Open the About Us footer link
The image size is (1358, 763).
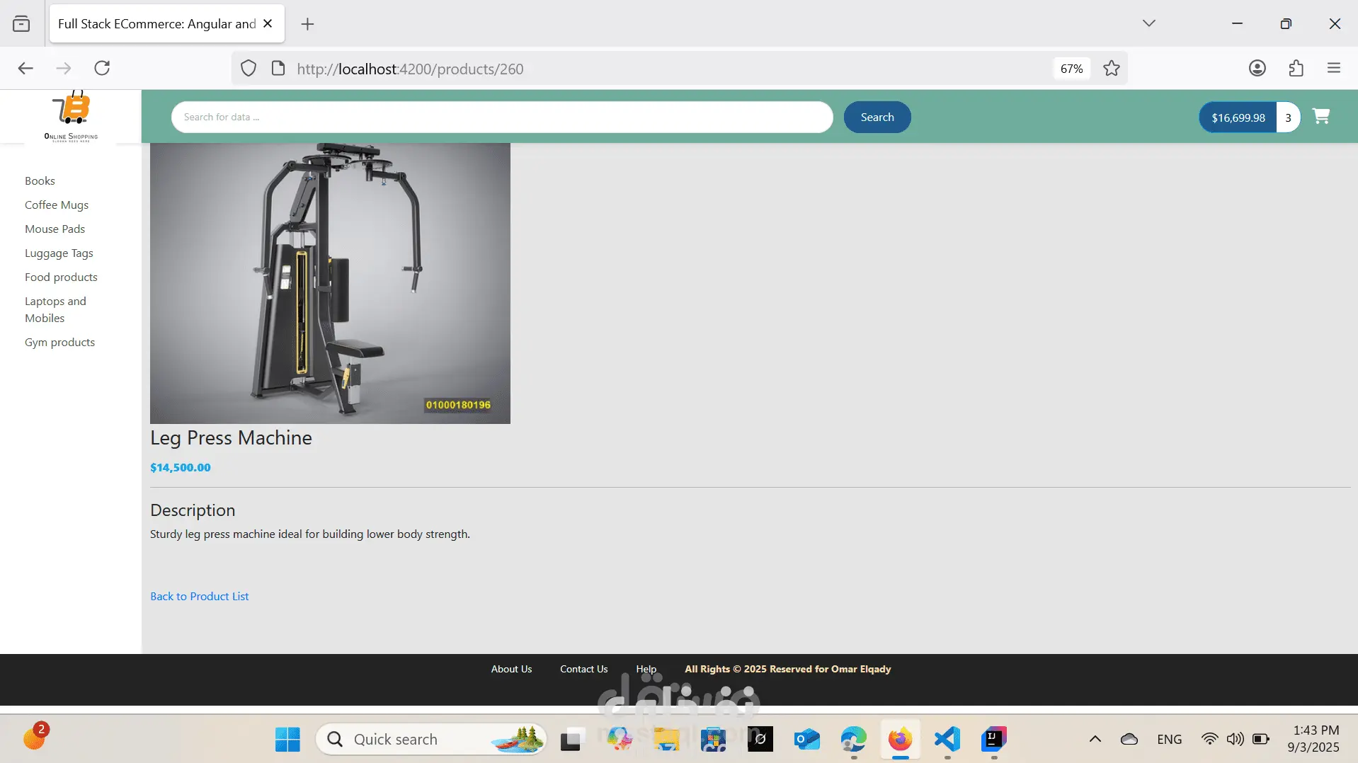[x=511, y=670]
